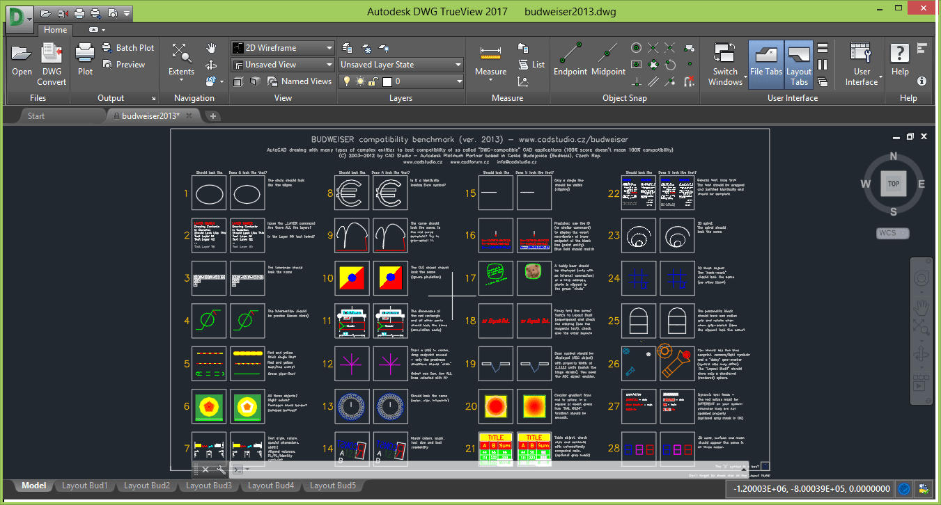
Task: Open Help with the question mark icon
Action: 900,60
